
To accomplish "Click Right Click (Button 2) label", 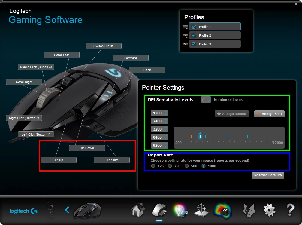I will point(24,118).
